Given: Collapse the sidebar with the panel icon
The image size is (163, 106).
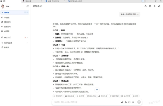Looking at the screenshot, I should click(28, 6).
